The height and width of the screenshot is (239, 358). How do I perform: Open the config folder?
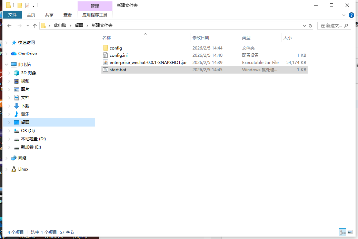point(116,48)
